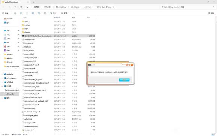The height and width of the screenshot is (136, 217).
Task: Open Call of Duty Ghosts sidebar shortcut
Action: (12, 66)
